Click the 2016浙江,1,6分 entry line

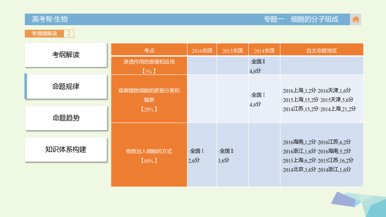(x=299, y=151)
